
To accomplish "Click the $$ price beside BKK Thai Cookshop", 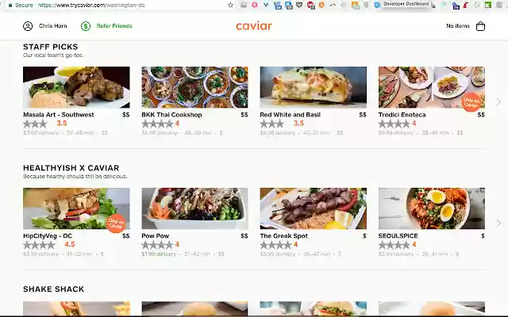I will pos(244,114).
